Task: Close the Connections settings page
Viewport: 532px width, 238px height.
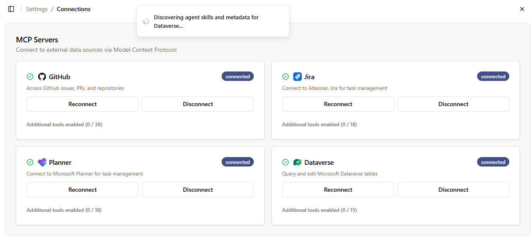Action: click(x=522, y=9)
